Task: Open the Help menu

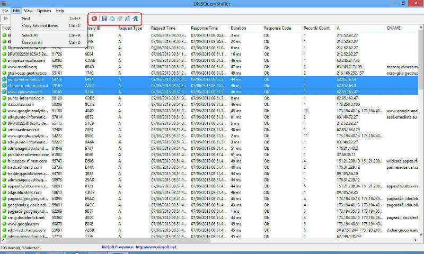Action: [60, 11]
